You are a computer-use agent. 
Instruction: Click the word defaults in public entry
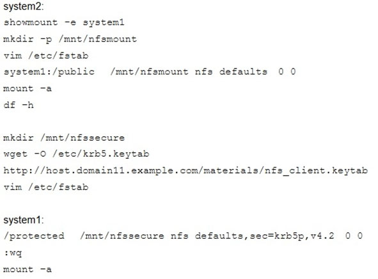[x=243, y=72]
